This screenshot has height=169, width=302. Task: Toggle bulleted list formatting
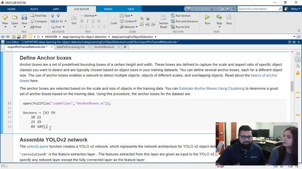[82, 27]
